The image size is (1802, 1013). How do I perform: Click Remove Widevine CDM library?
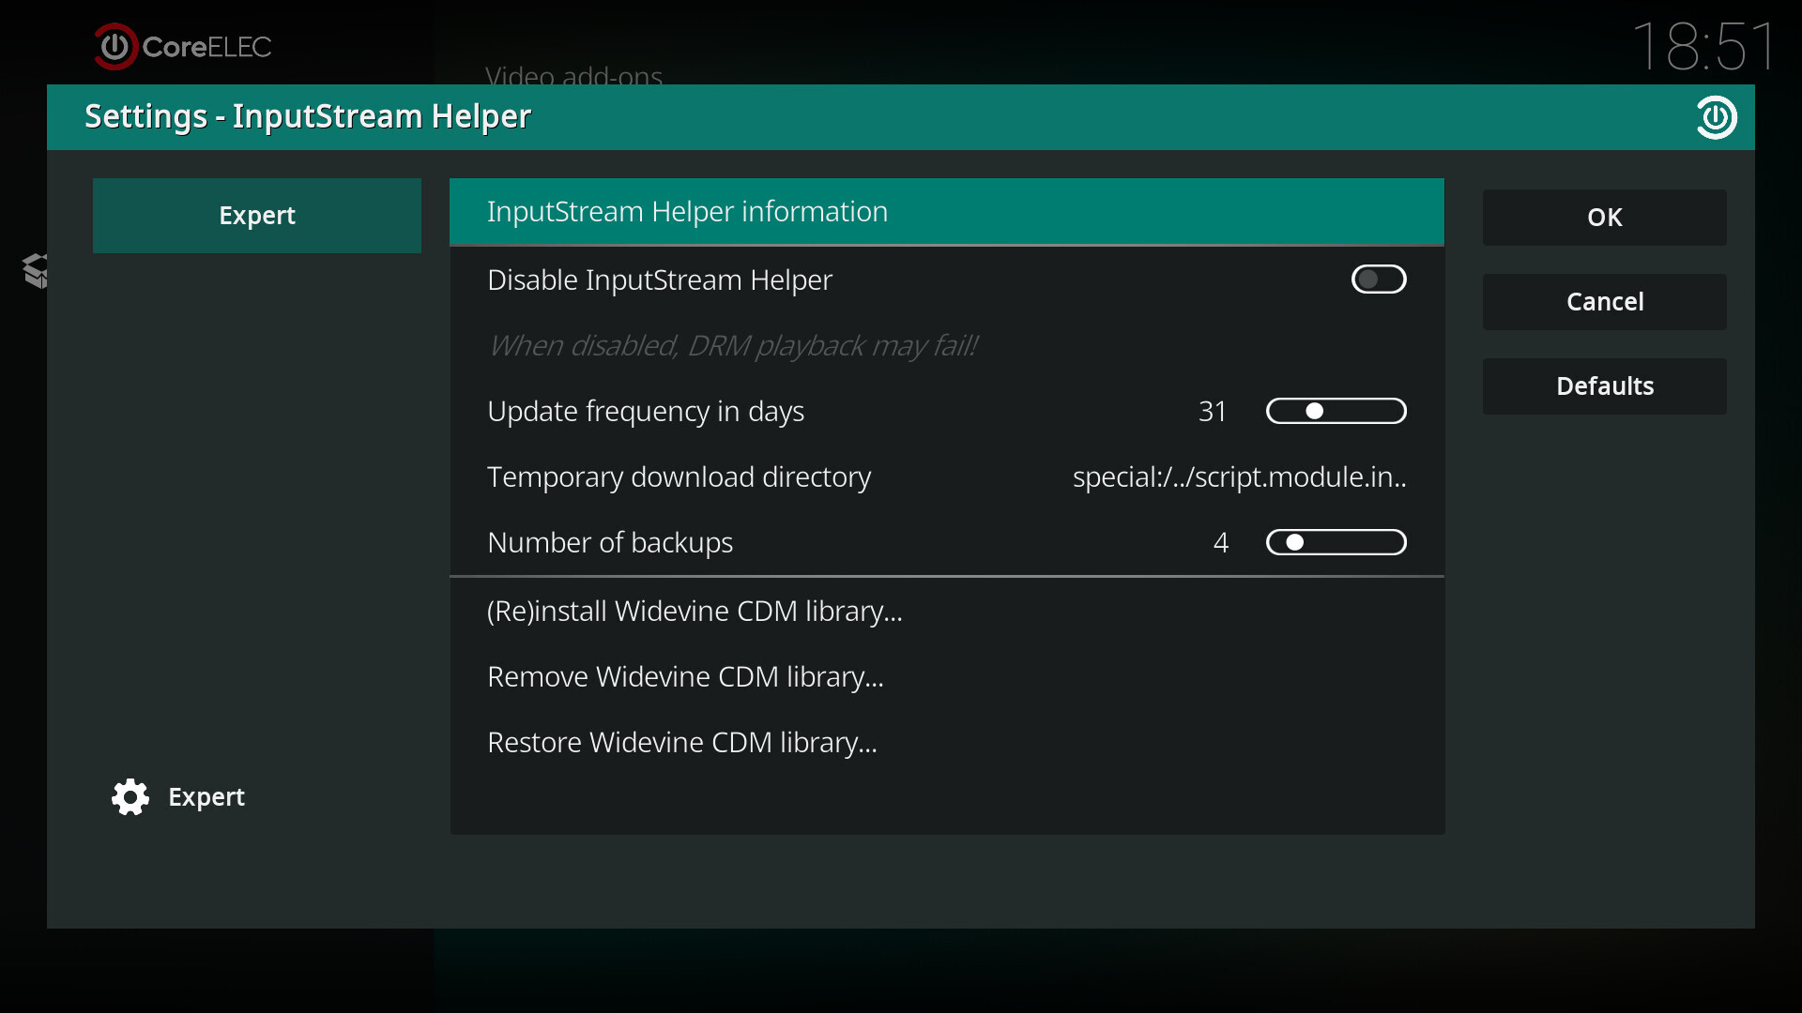685,677
